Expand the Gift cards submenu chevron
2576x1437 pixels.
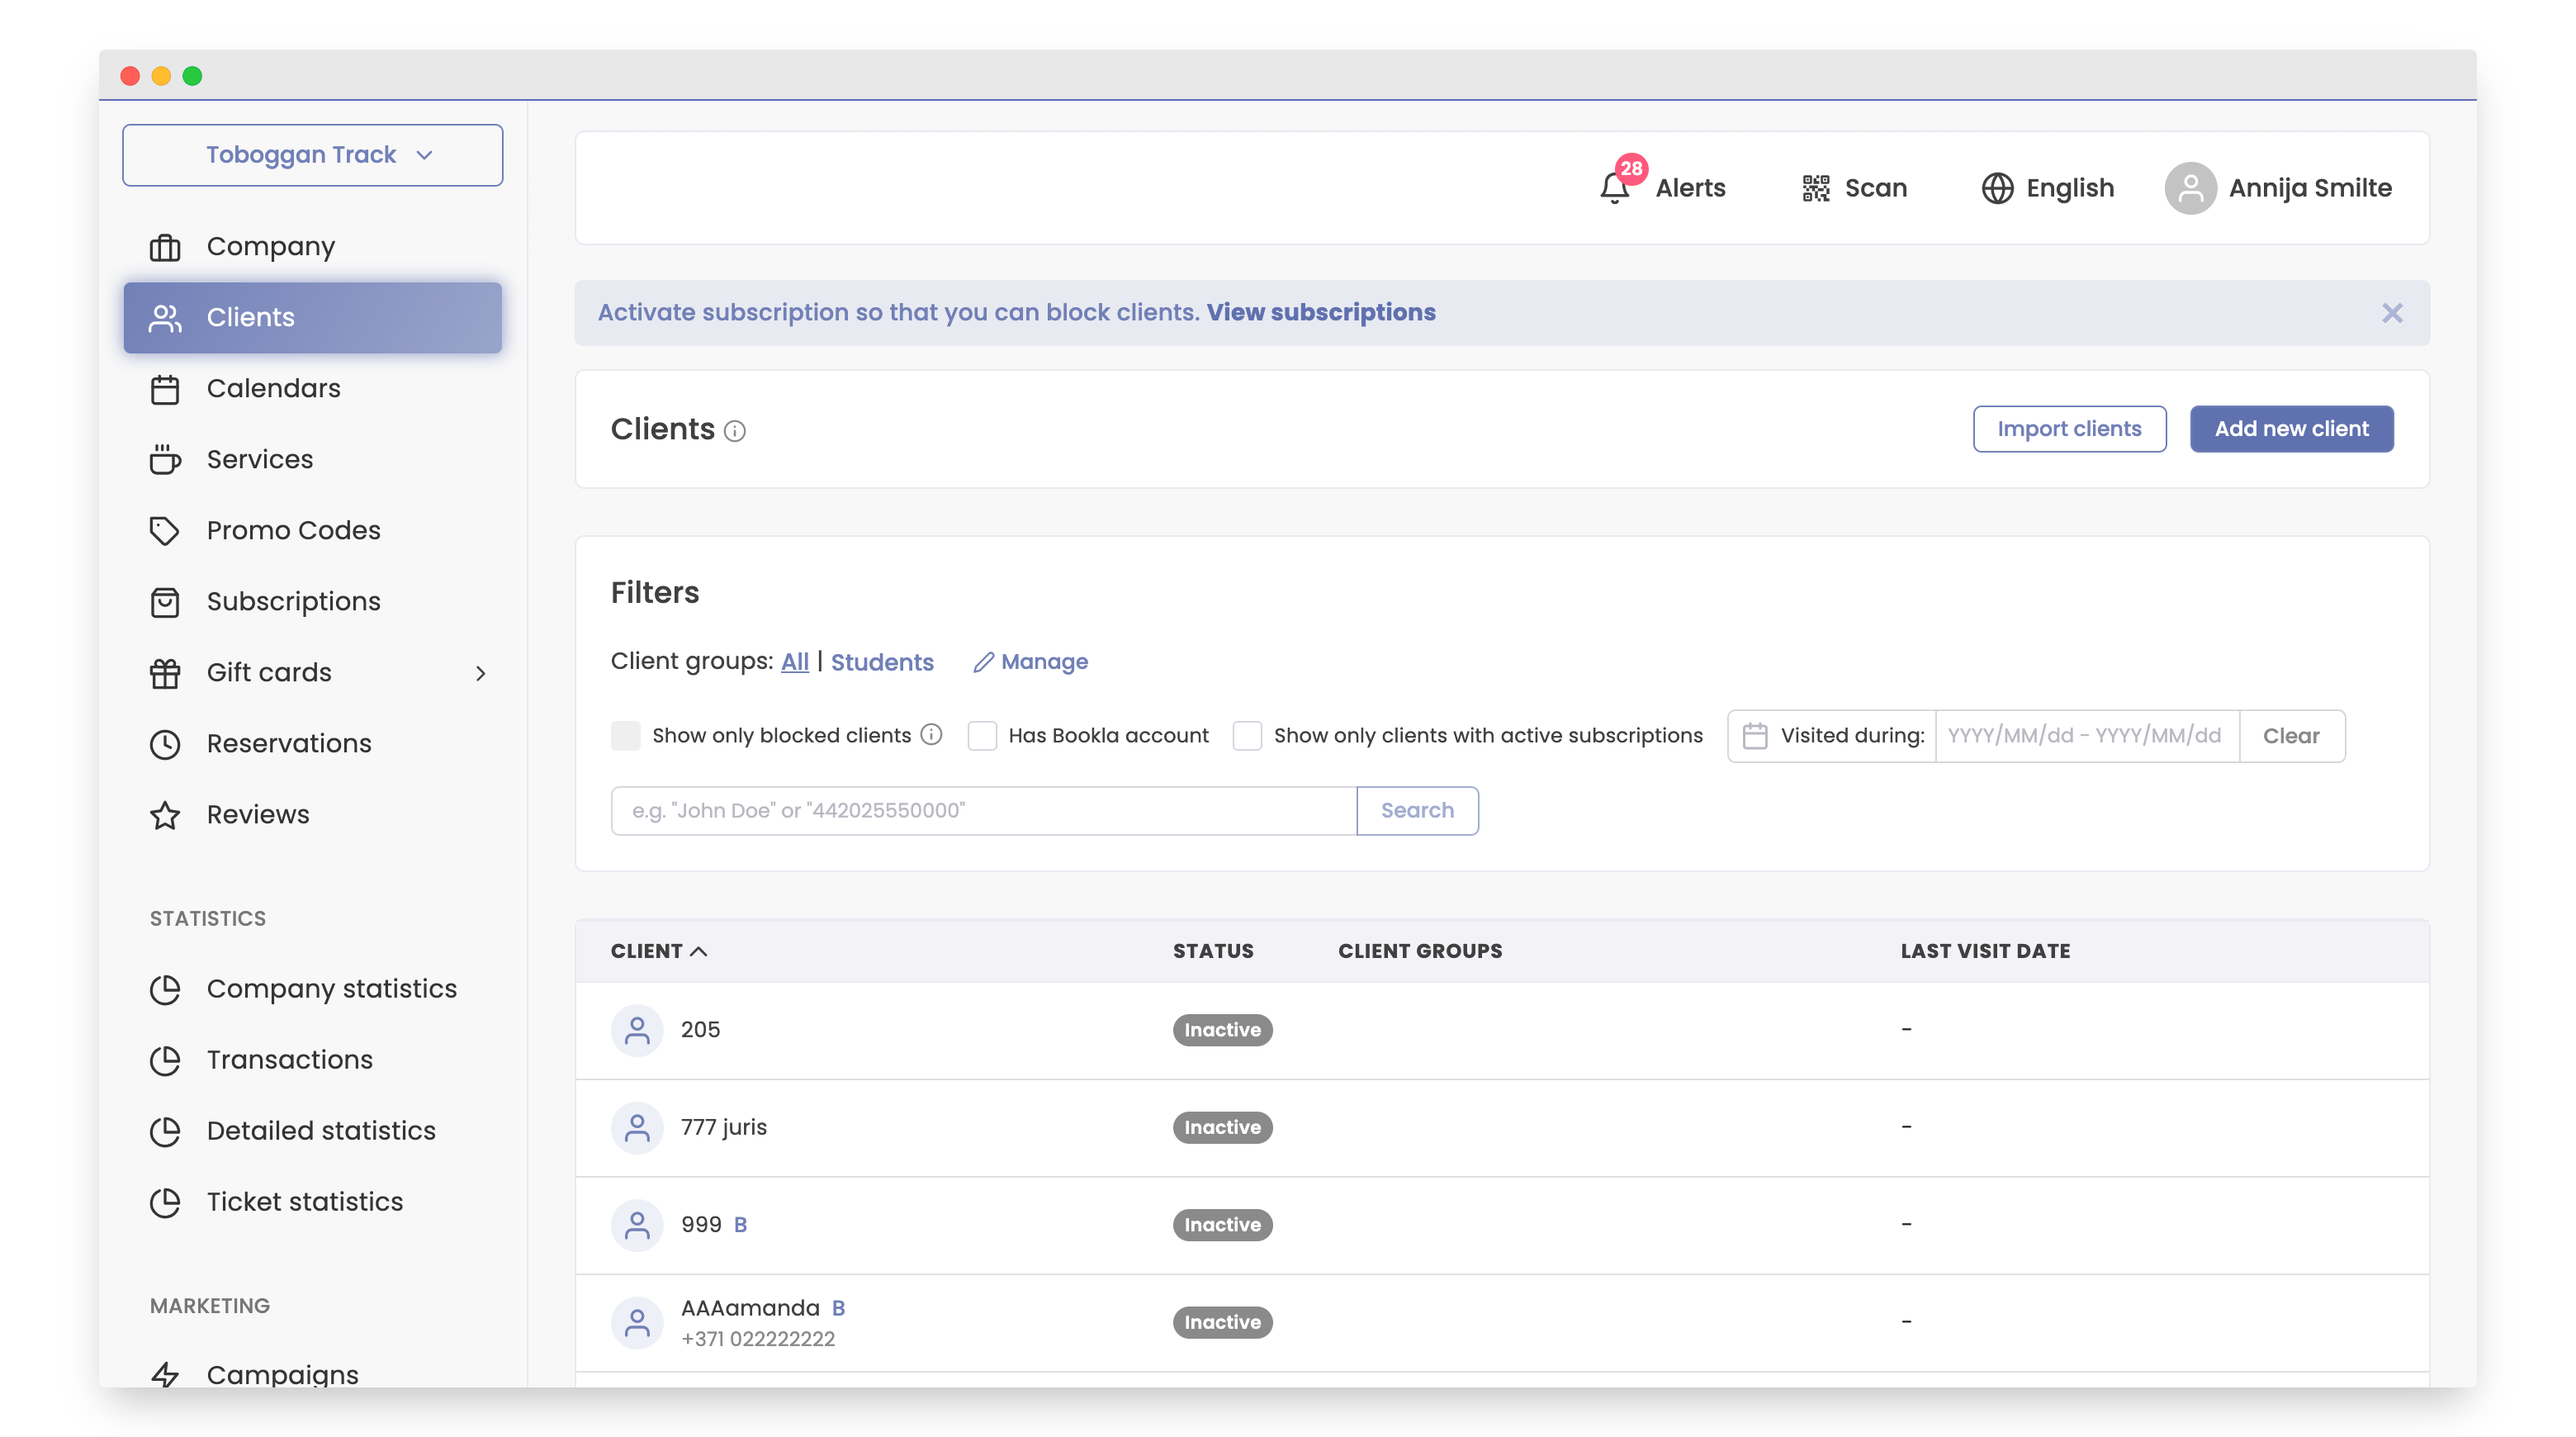coord(481,673)
